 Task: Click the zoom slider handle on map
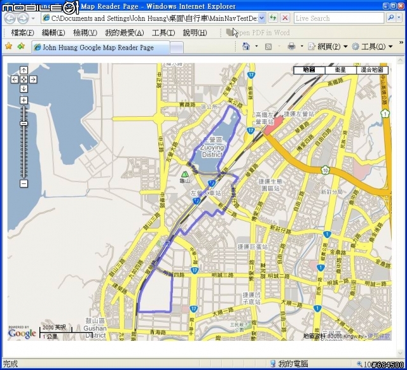[24, 123]
